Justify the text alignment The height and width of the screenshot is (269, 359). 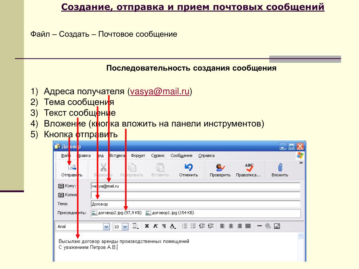pos(248,226)
